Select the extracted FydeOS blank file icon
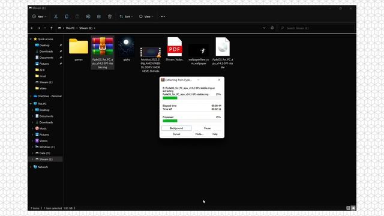384x216 pixels. pyautogui.click(x=223, y=47)
